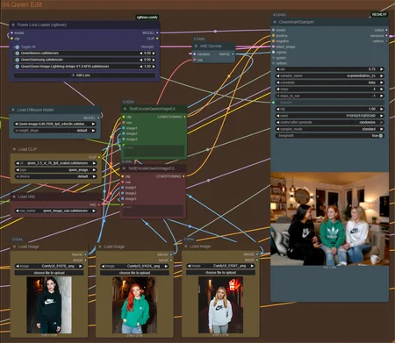The image size is (395, 343).
Task: Click the Add Lora button
Action: coord(84,75)
